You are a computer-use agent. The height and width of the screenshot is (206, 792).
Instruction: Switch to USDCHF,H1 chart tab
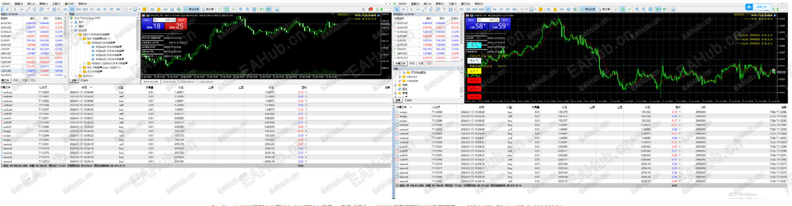click(x=187, y=82)
